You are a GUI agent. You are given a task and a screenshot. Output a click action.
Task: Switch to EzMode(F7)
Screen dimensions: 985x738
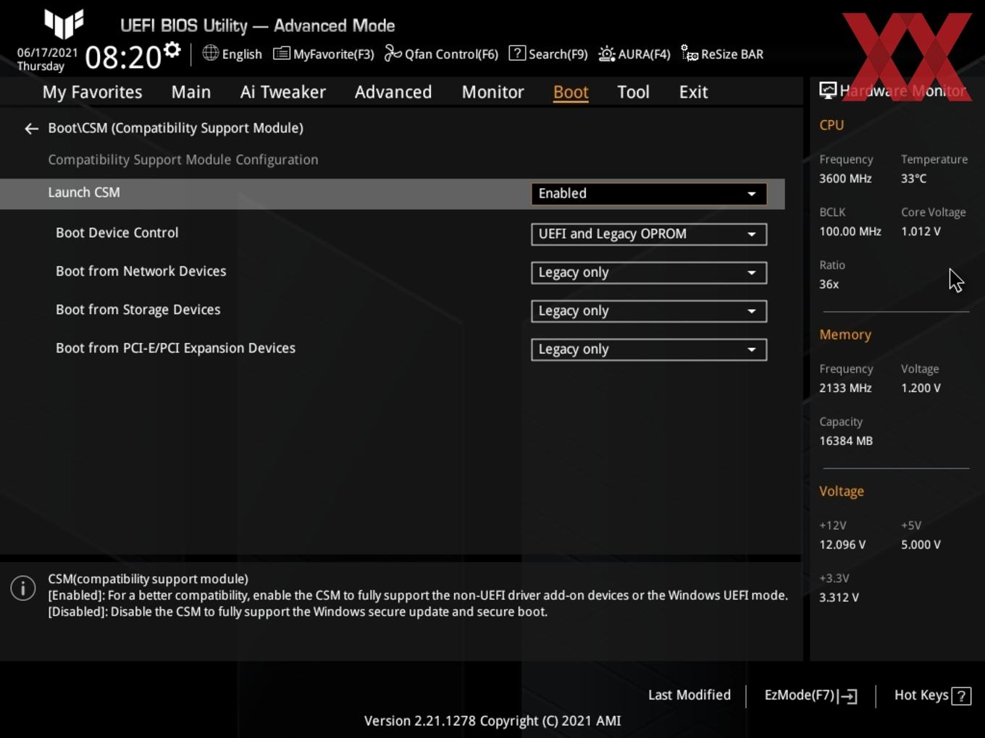[x=800, y=695]
